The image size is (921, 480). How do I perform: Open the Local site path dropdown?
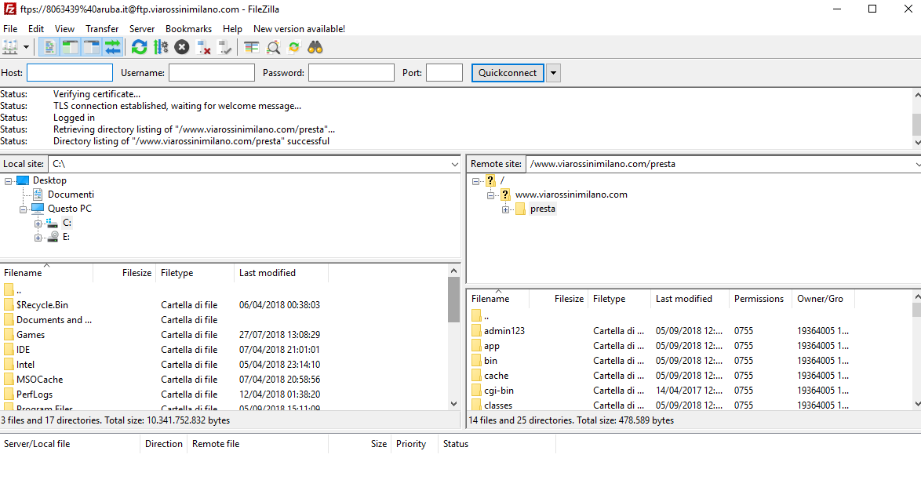coord(455,165)
